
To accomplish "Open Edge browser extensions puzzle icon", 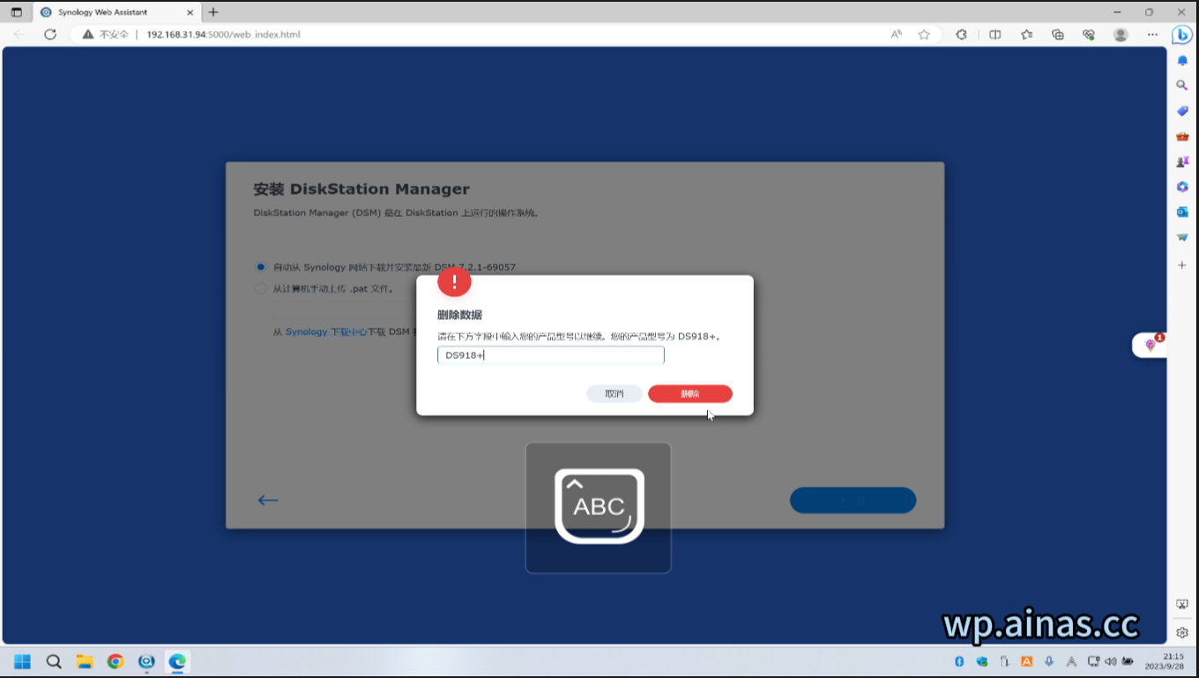I will [961, 34].
